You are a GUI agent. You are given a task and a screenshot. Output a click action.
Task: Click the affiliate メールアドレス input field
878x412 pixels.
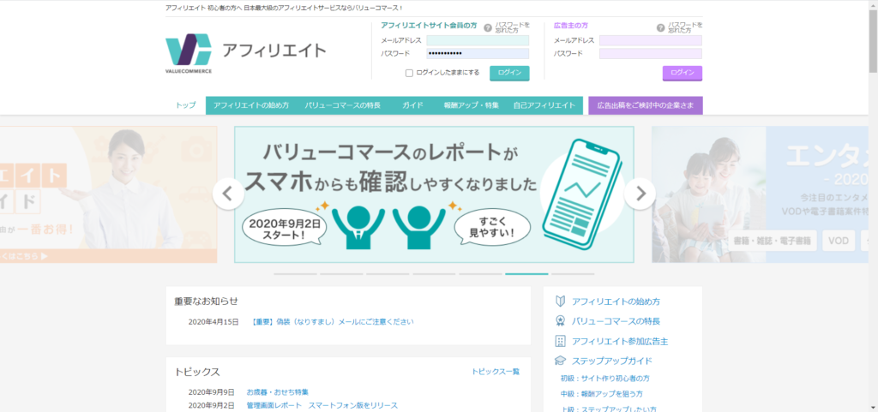478,40
